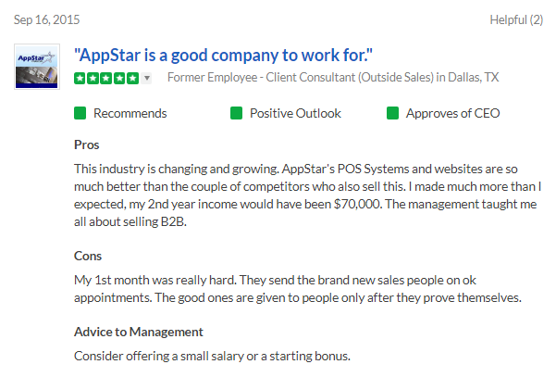This screenshot has width=556, height=377.
Task: Click the Advice to Management heading
Action: point(139,332)
